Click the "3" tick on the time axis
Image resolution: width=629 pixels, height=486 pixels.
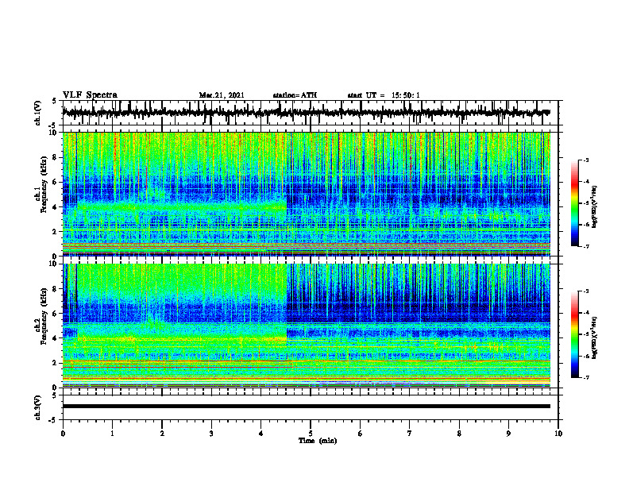(x=211, y=434)
